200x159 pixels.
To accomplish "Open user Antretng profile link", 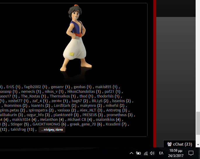I will tap(113, 110).
